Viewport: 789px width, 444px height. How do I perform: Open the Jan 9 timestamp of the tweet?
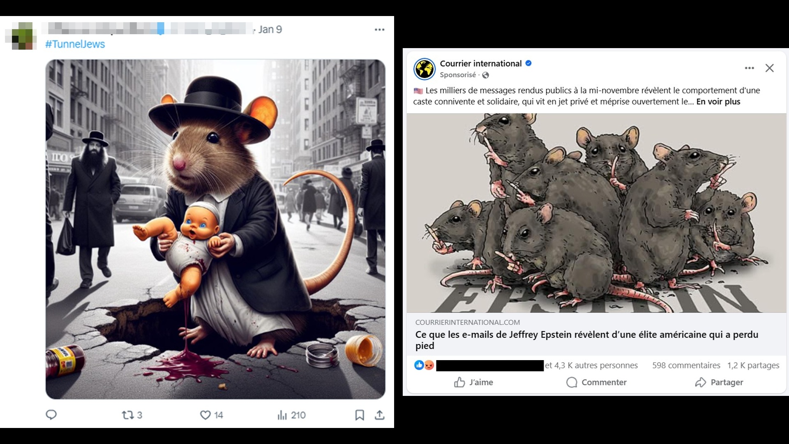click(x=270, y=30)
